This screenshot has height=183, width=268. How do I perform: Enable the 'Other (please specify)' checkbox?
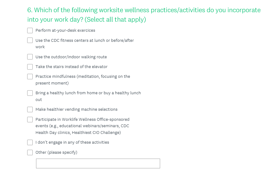coord(30,152)
